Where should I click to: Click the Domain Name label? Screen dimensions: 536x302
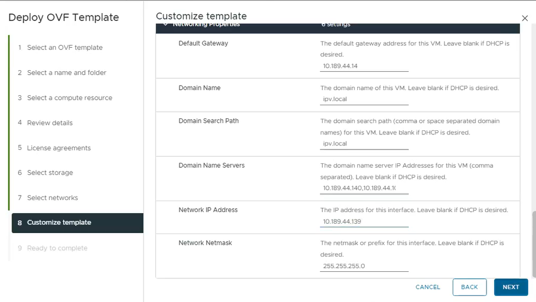(199, 88)
